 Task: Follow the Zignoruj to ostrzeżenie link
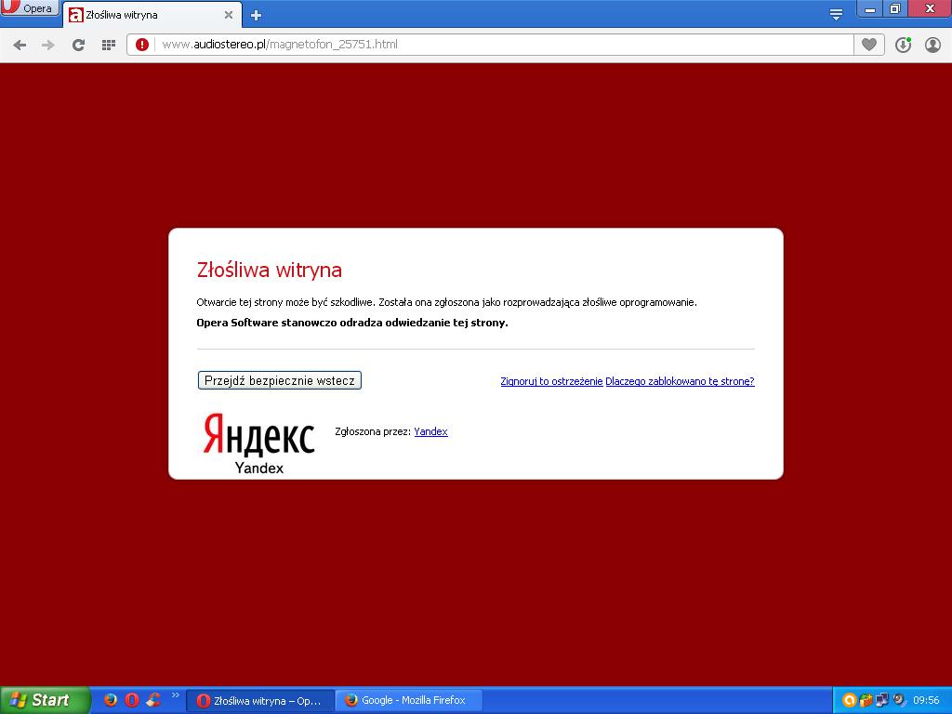(551, 381)
